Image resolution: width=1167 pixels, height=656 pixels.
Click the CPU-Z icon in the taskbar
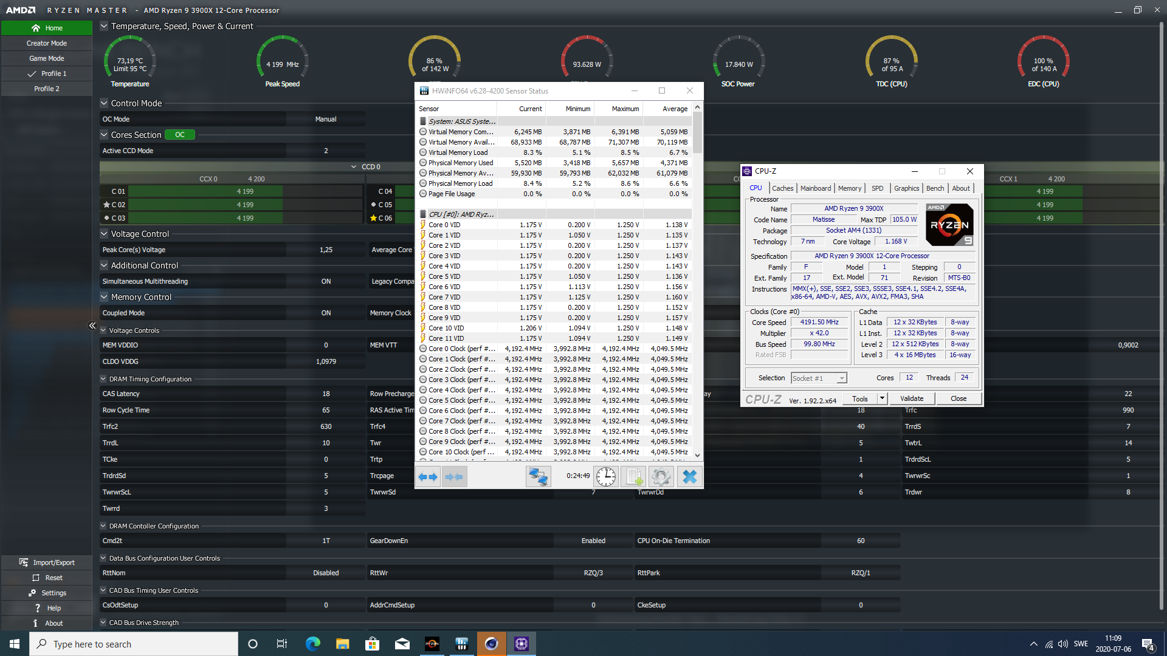[522, 644]
